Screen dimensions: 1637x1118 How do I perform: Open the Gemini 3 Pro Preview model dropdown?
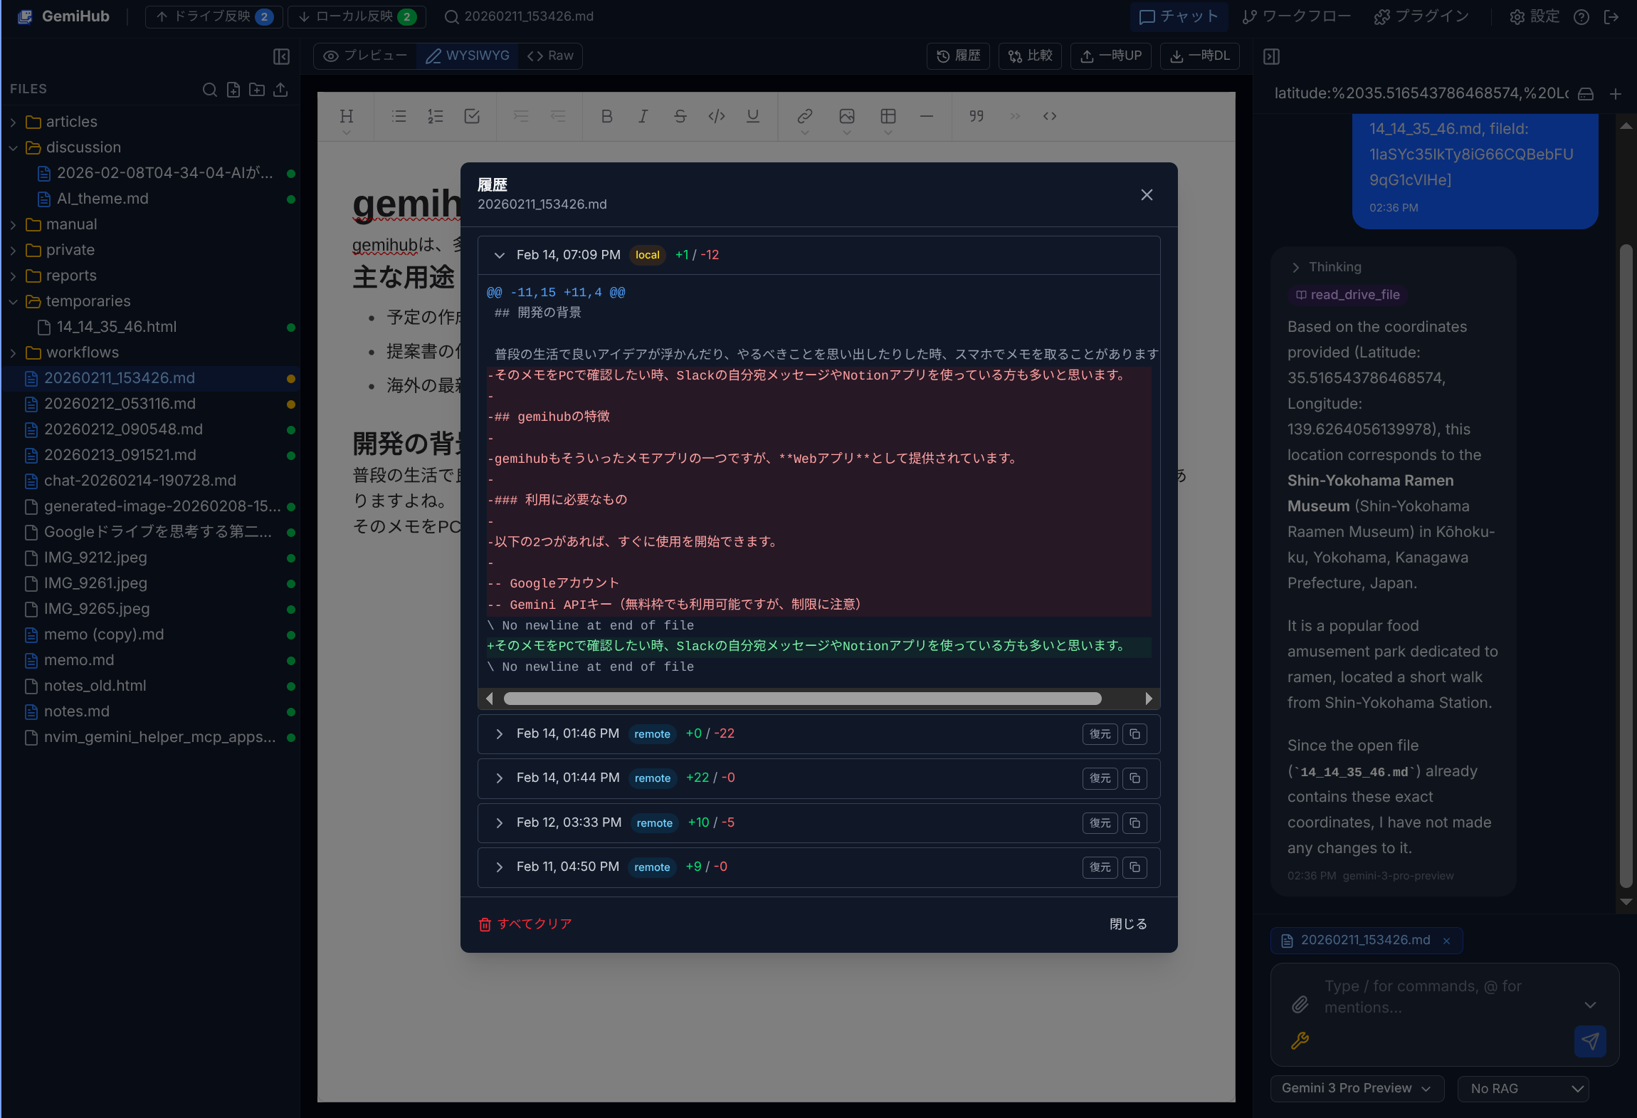(1356, 1088)
